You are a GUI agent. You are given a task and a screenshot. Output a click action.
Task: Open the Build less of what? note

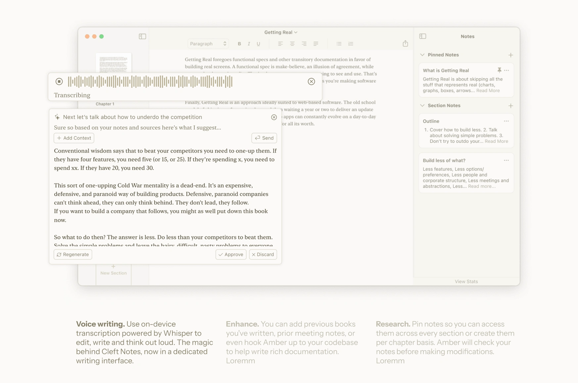pos(466,173)
